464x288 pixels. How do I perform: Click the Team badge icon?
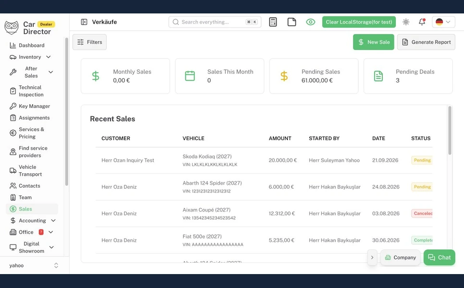click(x=13, y=197)
